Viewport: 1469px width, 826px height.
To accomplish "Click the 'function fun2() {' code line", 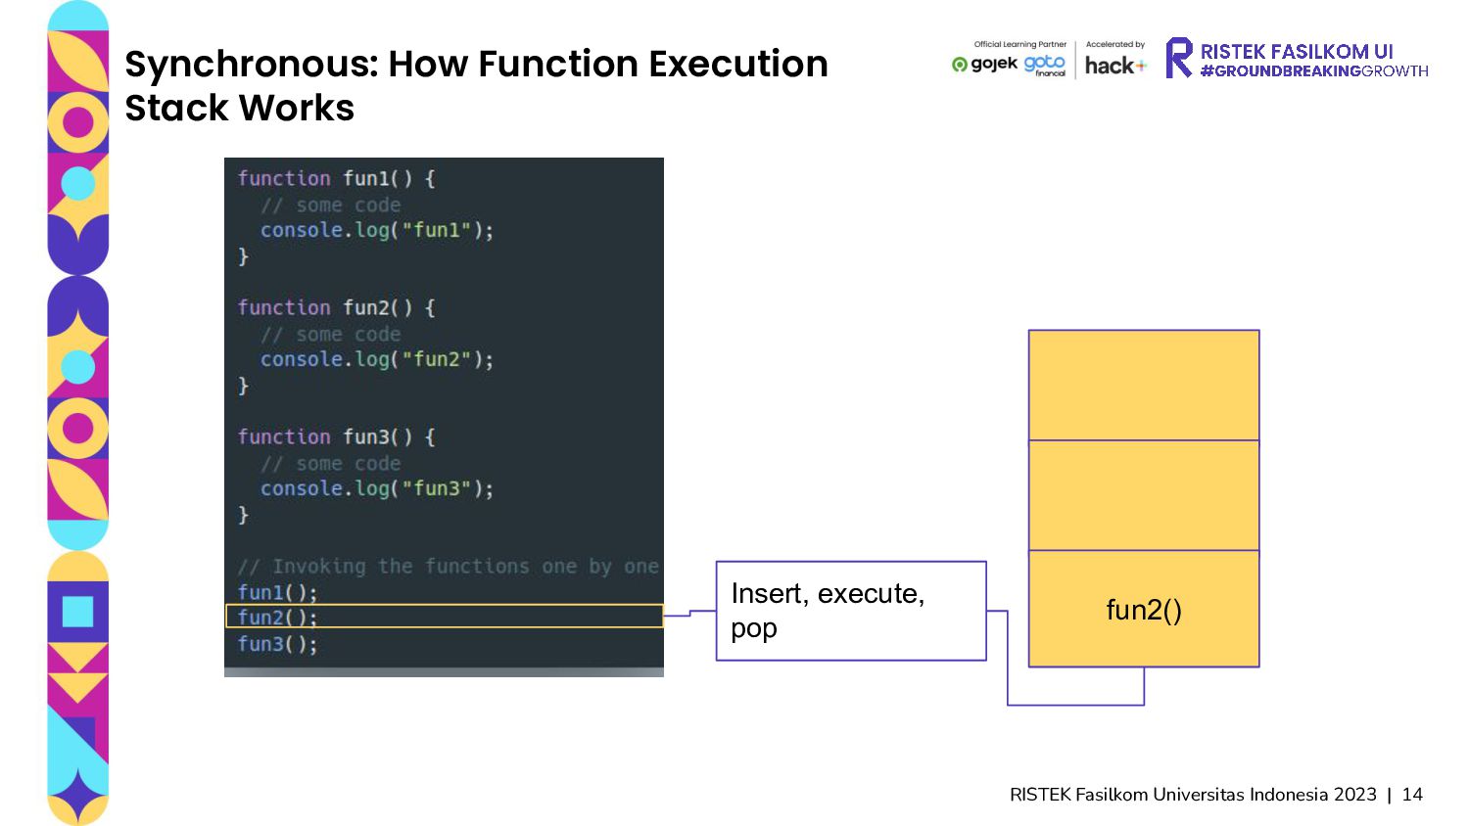I will pyautogui.click(x=336, y=307).
